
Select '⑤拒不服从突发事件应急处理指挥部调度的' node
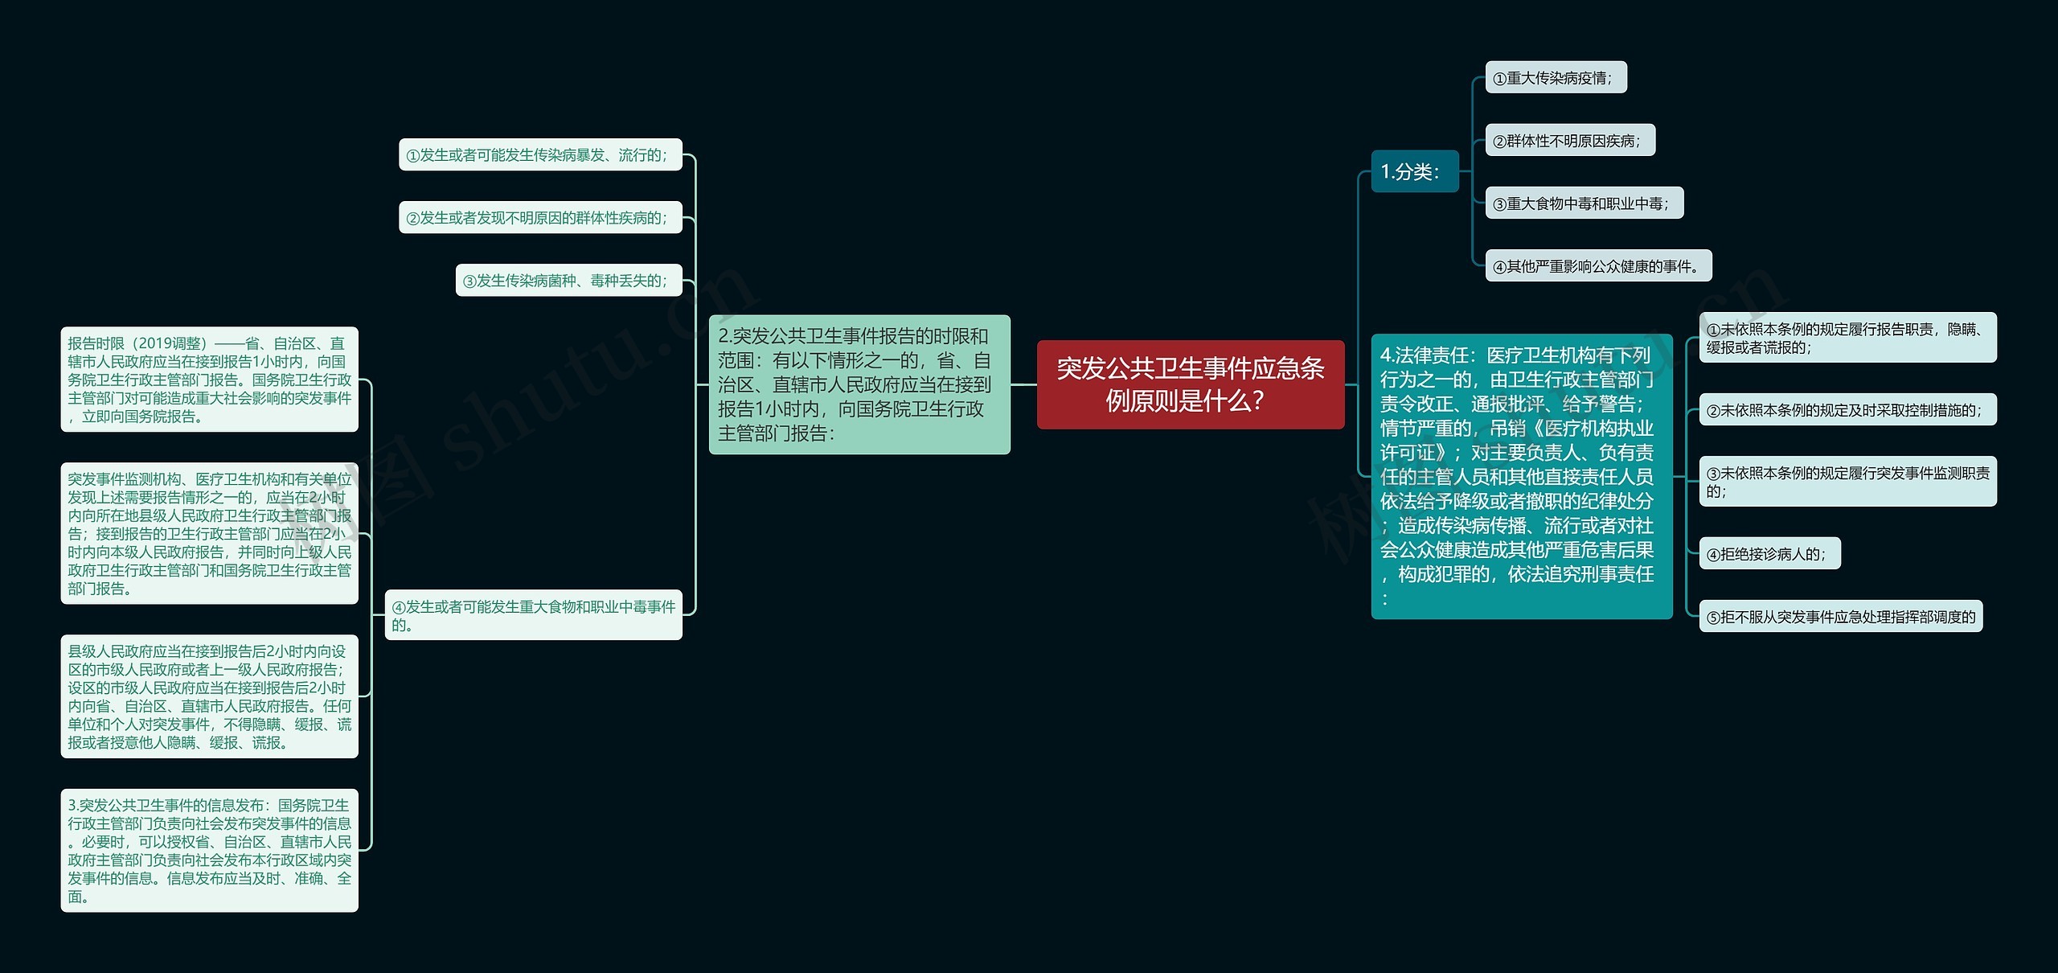[1840, 617]
